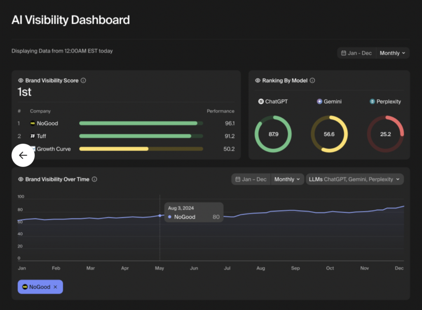Screen dimensions: 422x310
Task: Open the Ranking By Model info tooltip
Action: coord(312,80)
